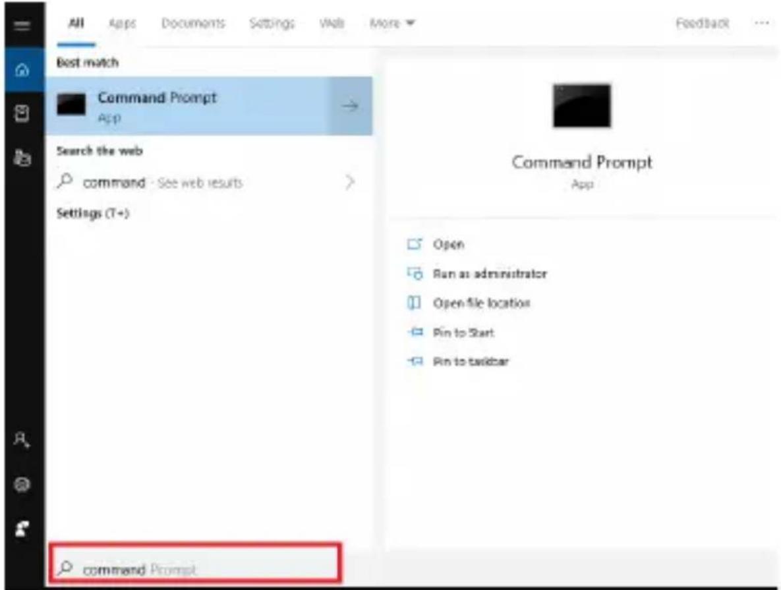Click the Pin to Start pin icon
The height and width of the screenshot is (590, 781).
[x=415, y=332]
